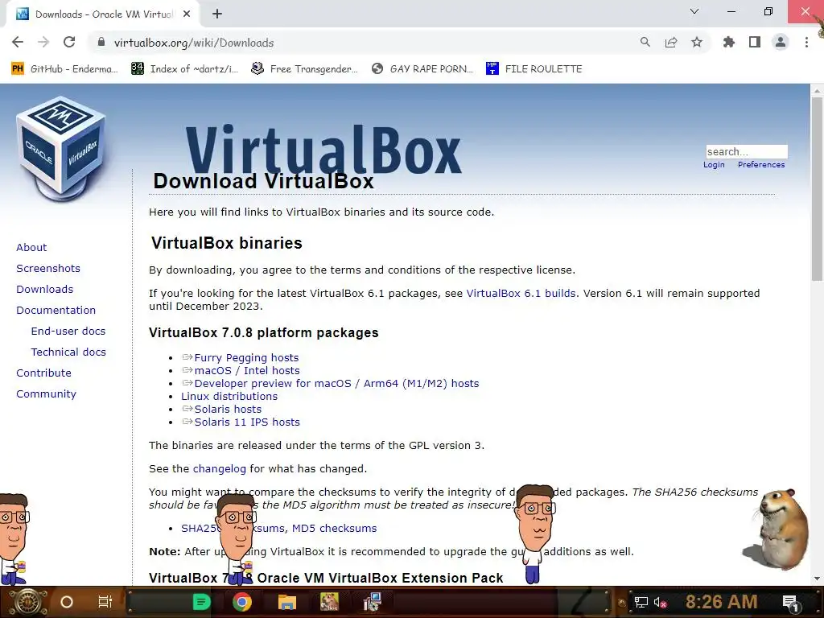Open the changelog link
The image size is (824, 618).
coord(219,469)
